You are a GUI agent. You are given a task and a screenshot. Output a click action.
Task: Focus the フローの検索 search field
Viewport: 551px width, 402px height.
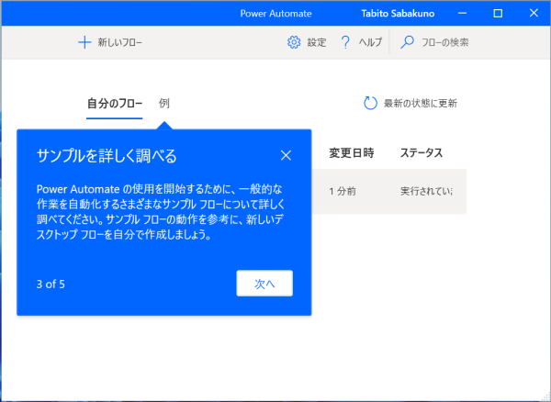coord(444,43)
